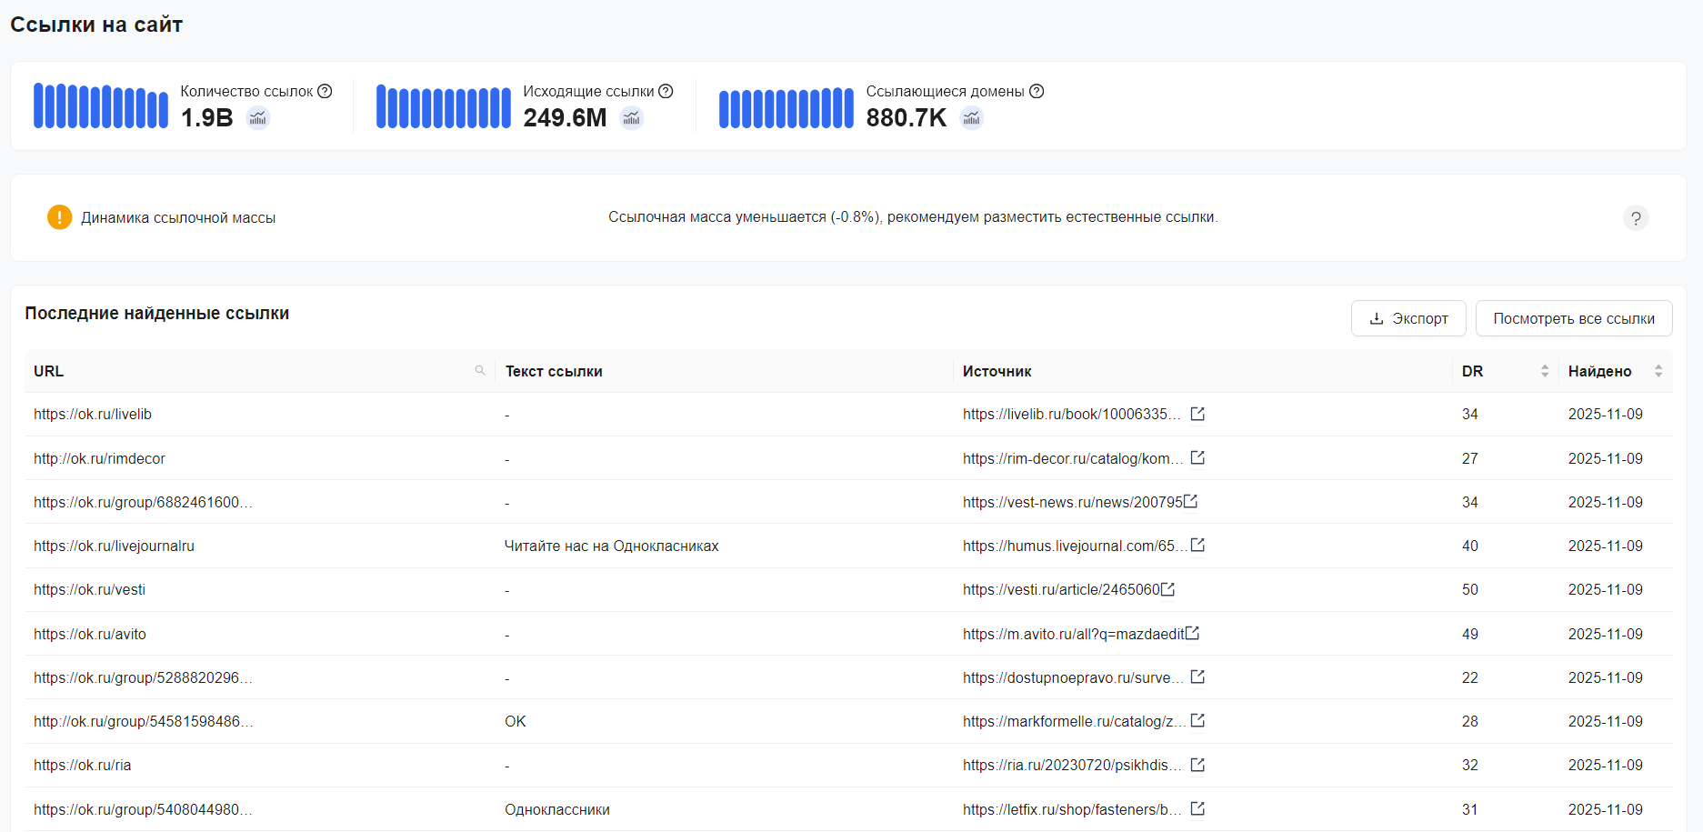Sort the table by Найдено date column
The height and width of the screenshot is (832, 1703).
(1658, 371)
